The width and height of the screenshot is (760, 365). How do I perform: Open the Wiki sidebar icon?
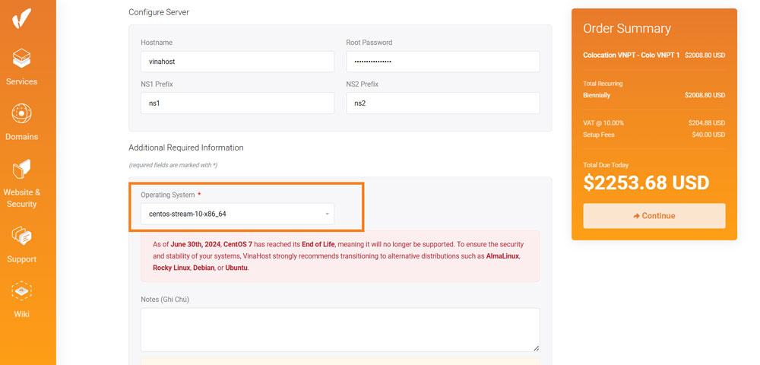(21, 290)
